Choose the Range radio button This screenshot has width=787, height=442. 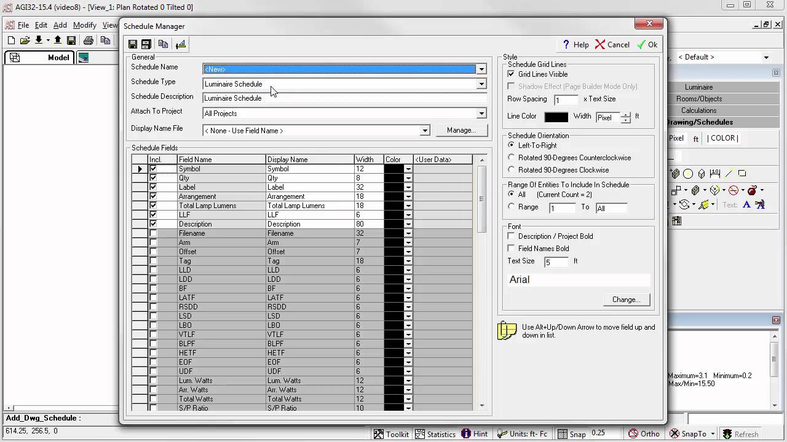tap(512, 207)
